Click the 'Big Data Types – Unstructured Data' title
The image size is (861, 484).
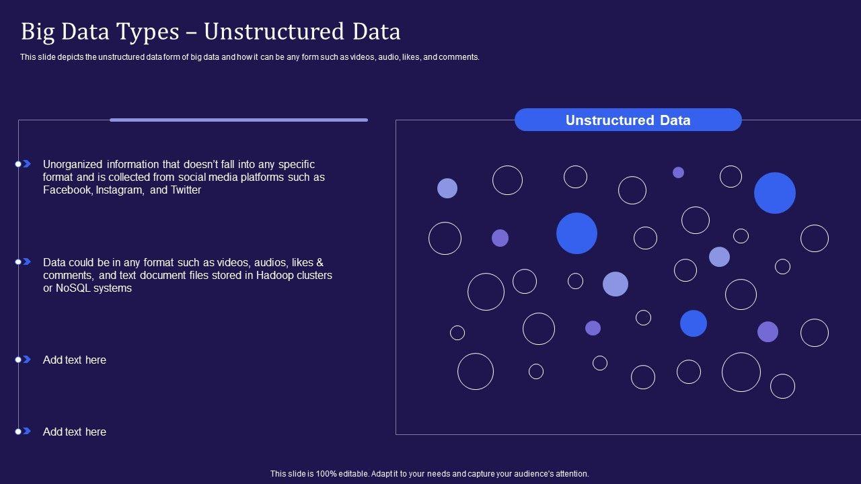pyautogui.click(x=211, y=32)
